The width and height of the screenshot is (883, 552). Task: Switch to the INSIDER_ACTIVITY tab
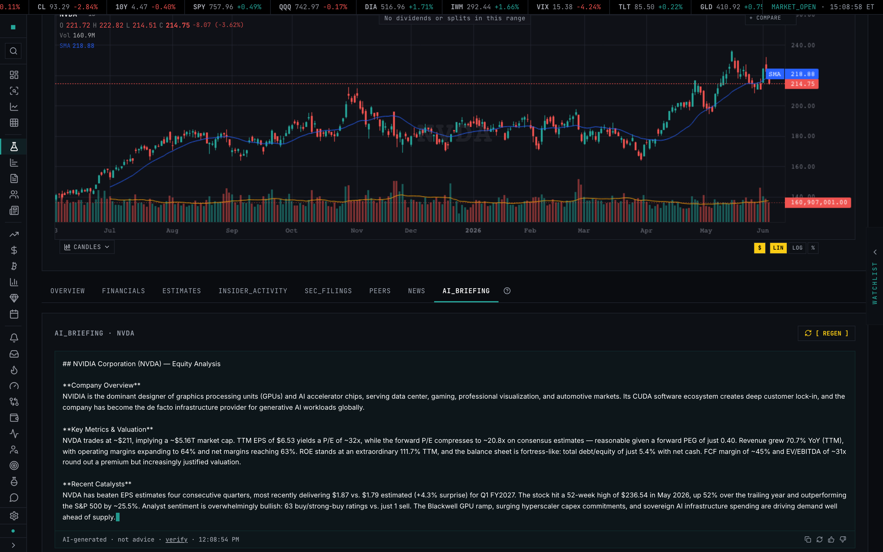253,291
